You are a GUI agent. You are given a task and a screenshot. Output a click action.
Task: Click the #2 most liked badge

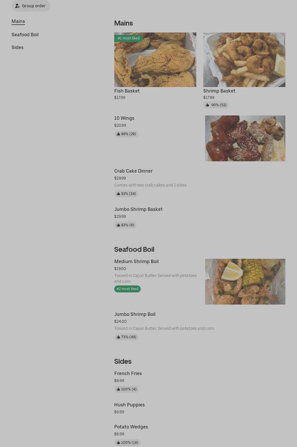pos(127,289)
